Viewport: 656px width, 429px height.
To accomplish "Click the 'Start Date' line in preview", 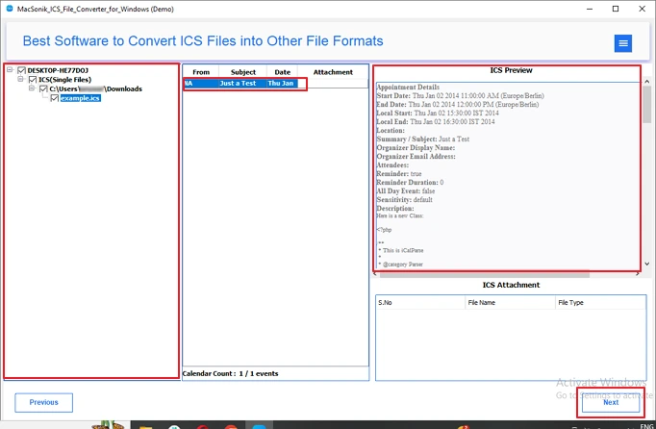I will 460,96.
